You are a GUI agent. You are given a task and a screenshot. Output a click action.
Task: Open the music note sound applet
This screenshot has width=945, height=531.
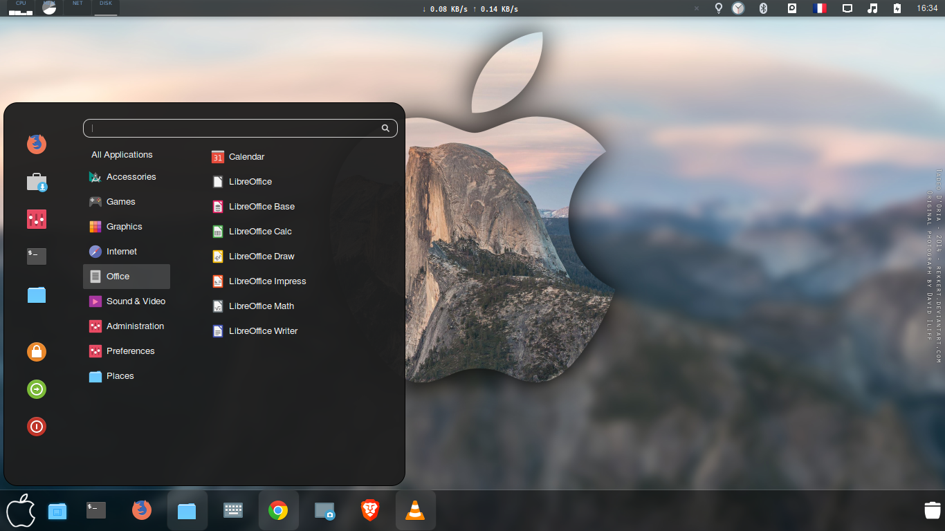[872, 8]
